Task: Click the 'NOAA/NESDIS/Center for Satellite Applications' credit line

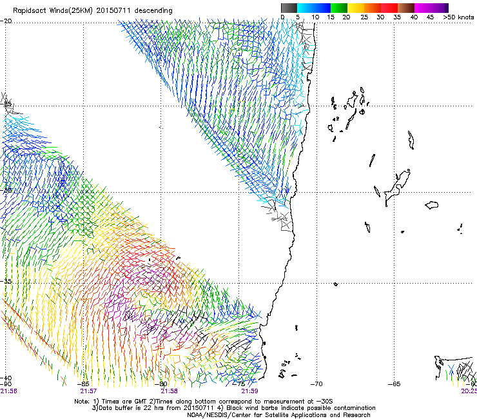Action: coord(278,415)
